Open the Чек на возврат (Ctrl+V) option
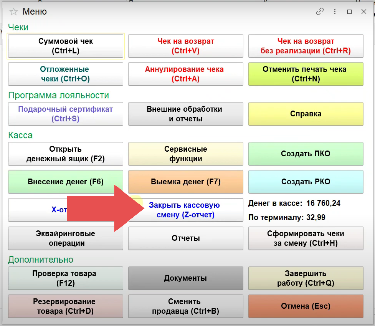The image size is (375, 326). 186,46
